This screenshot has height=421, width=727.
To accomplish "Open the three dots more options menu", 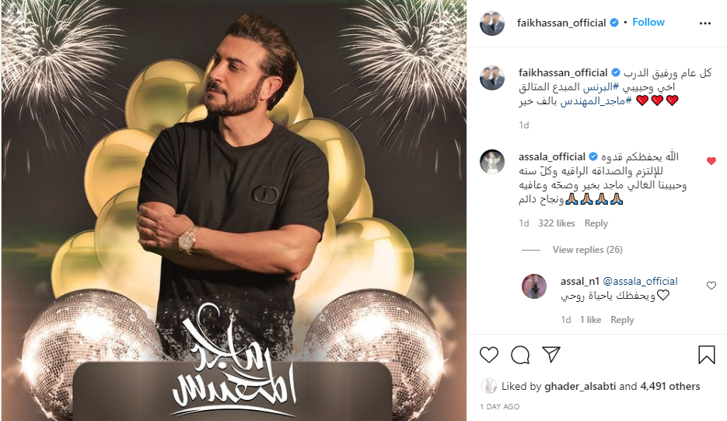I will pos(705,23).
